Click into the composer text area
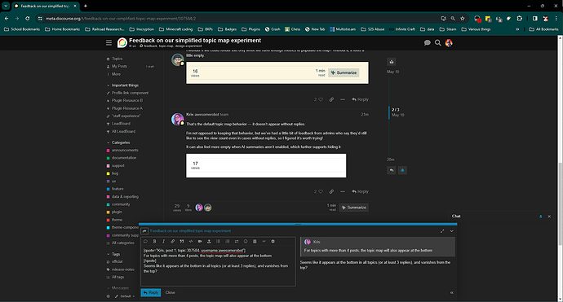563x302 pixels. coord(219,266)
